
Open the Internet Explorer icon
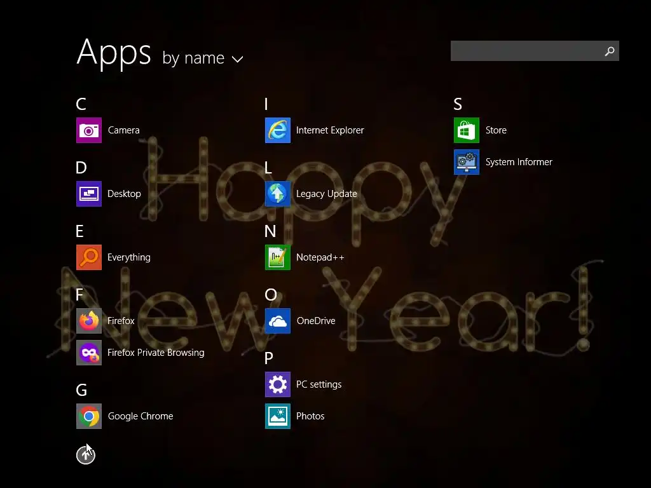coord(278,130)
